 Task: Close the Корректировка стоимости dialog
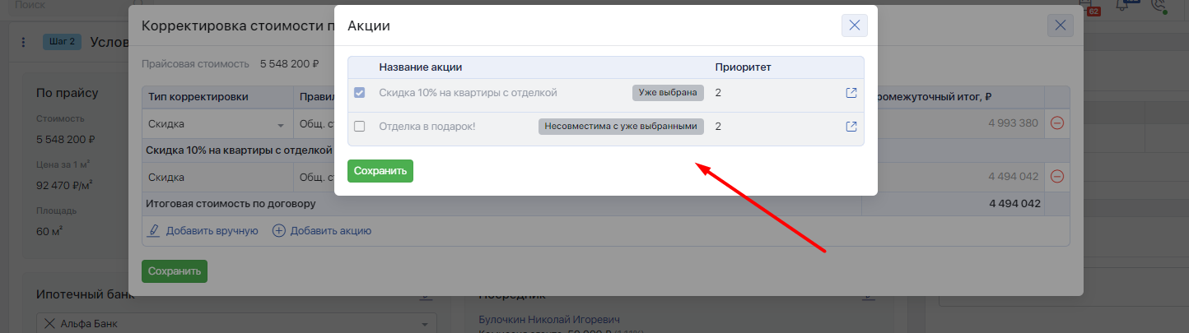click(1060, 25)
